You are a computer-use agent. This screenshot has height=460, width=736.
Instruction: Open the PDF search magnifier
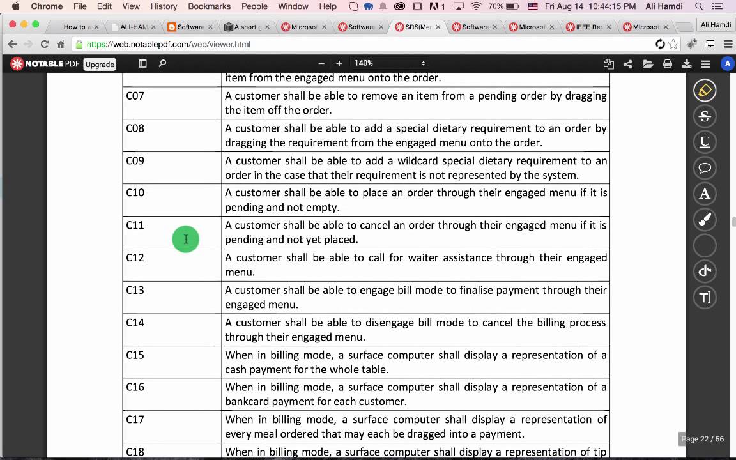coord(162,63)
